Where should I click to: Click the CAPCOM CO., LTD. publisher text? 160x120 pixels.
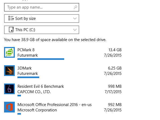(x=34, y=92)
